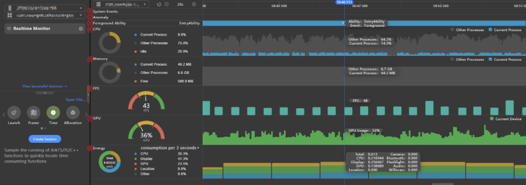Click the Realtime Monitor session icon
This screenshot has width=526, height=185.
(x=9, y=29)
